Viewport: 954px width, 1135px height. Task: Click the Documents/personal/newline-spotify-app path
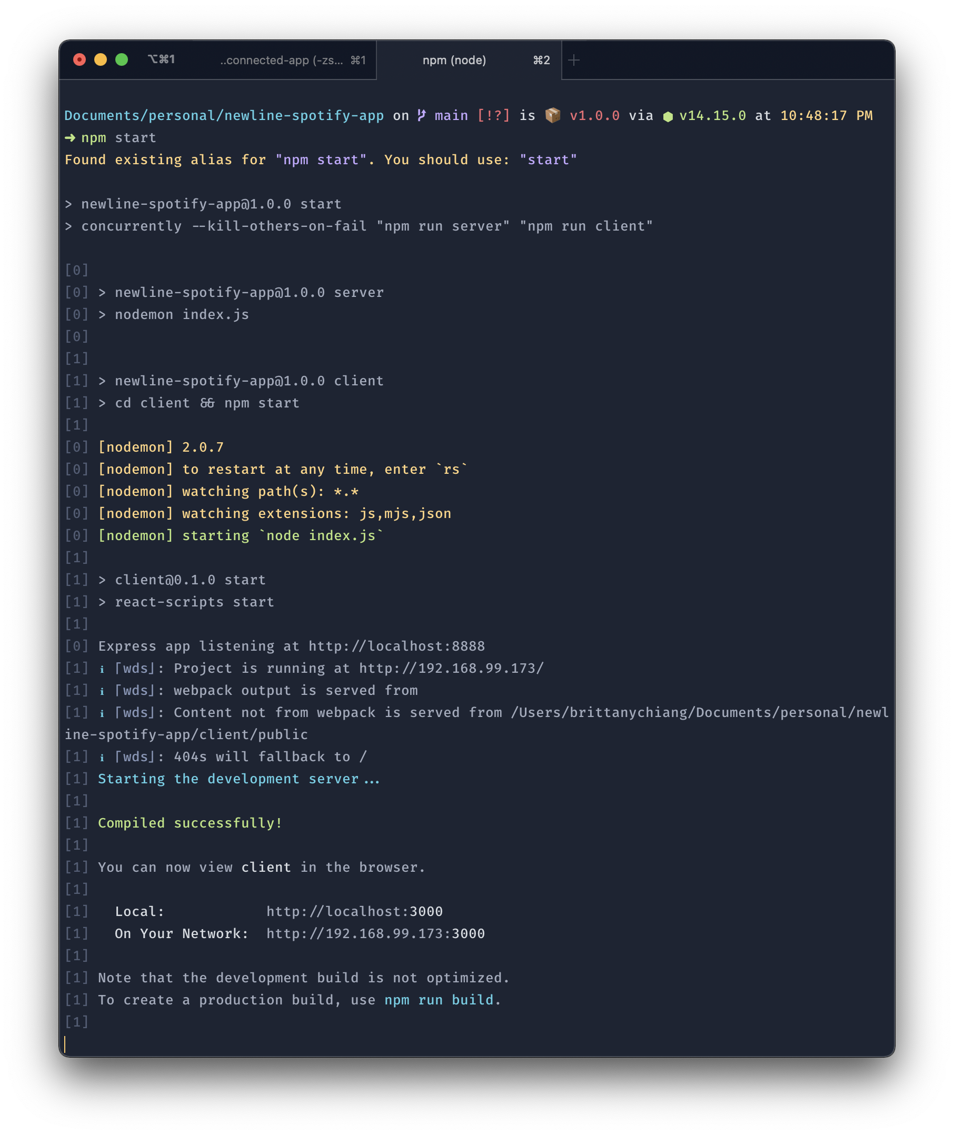click(x=223, y=115)
